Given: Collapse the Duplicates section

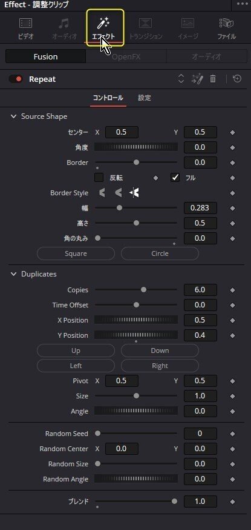Looking at the screenshot, I should (x=13, y=274).
